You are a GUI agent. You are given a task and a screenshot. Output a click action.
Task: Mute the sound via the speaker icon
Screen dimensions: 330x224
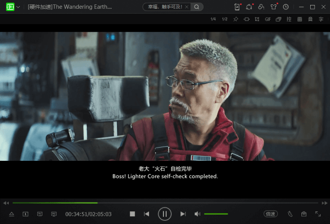click(x=197, y=214)
